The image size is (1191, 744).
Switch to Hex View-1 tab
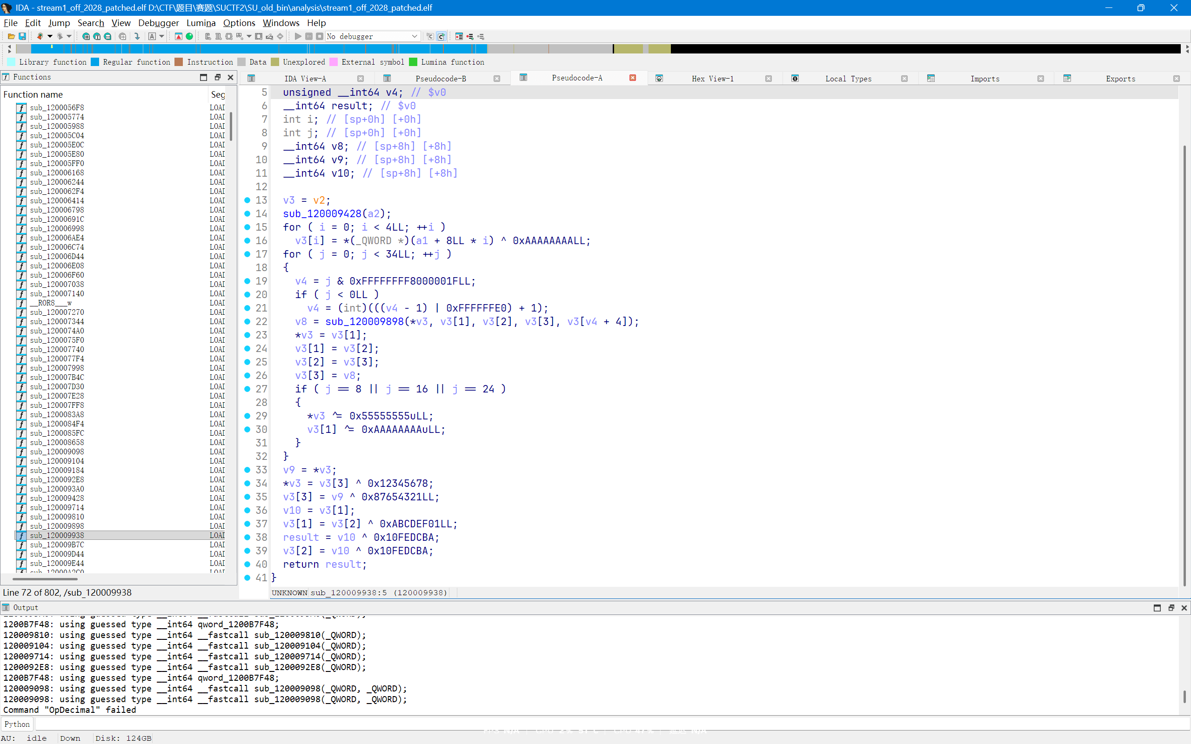(712, 79)
